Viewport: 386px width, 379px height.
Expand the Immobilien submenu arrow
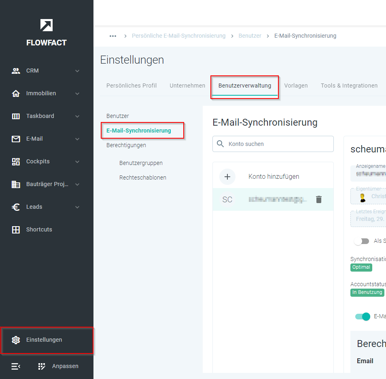tap(77, 94)
